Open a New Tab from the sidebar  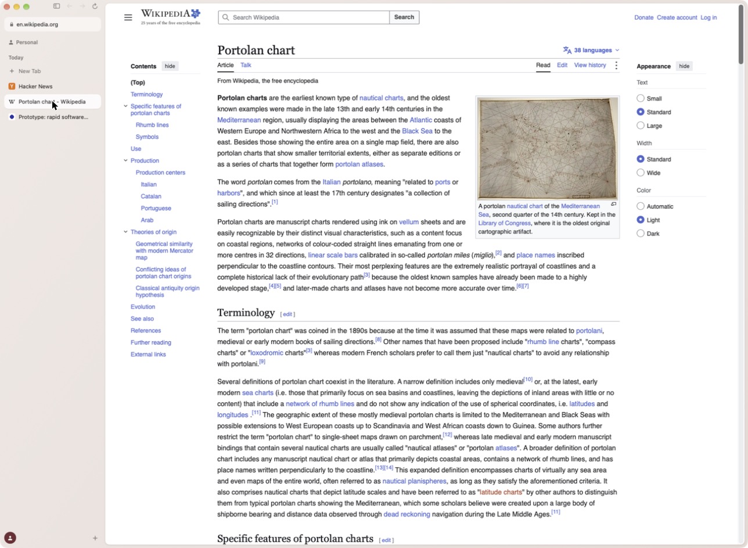[25, 71]
